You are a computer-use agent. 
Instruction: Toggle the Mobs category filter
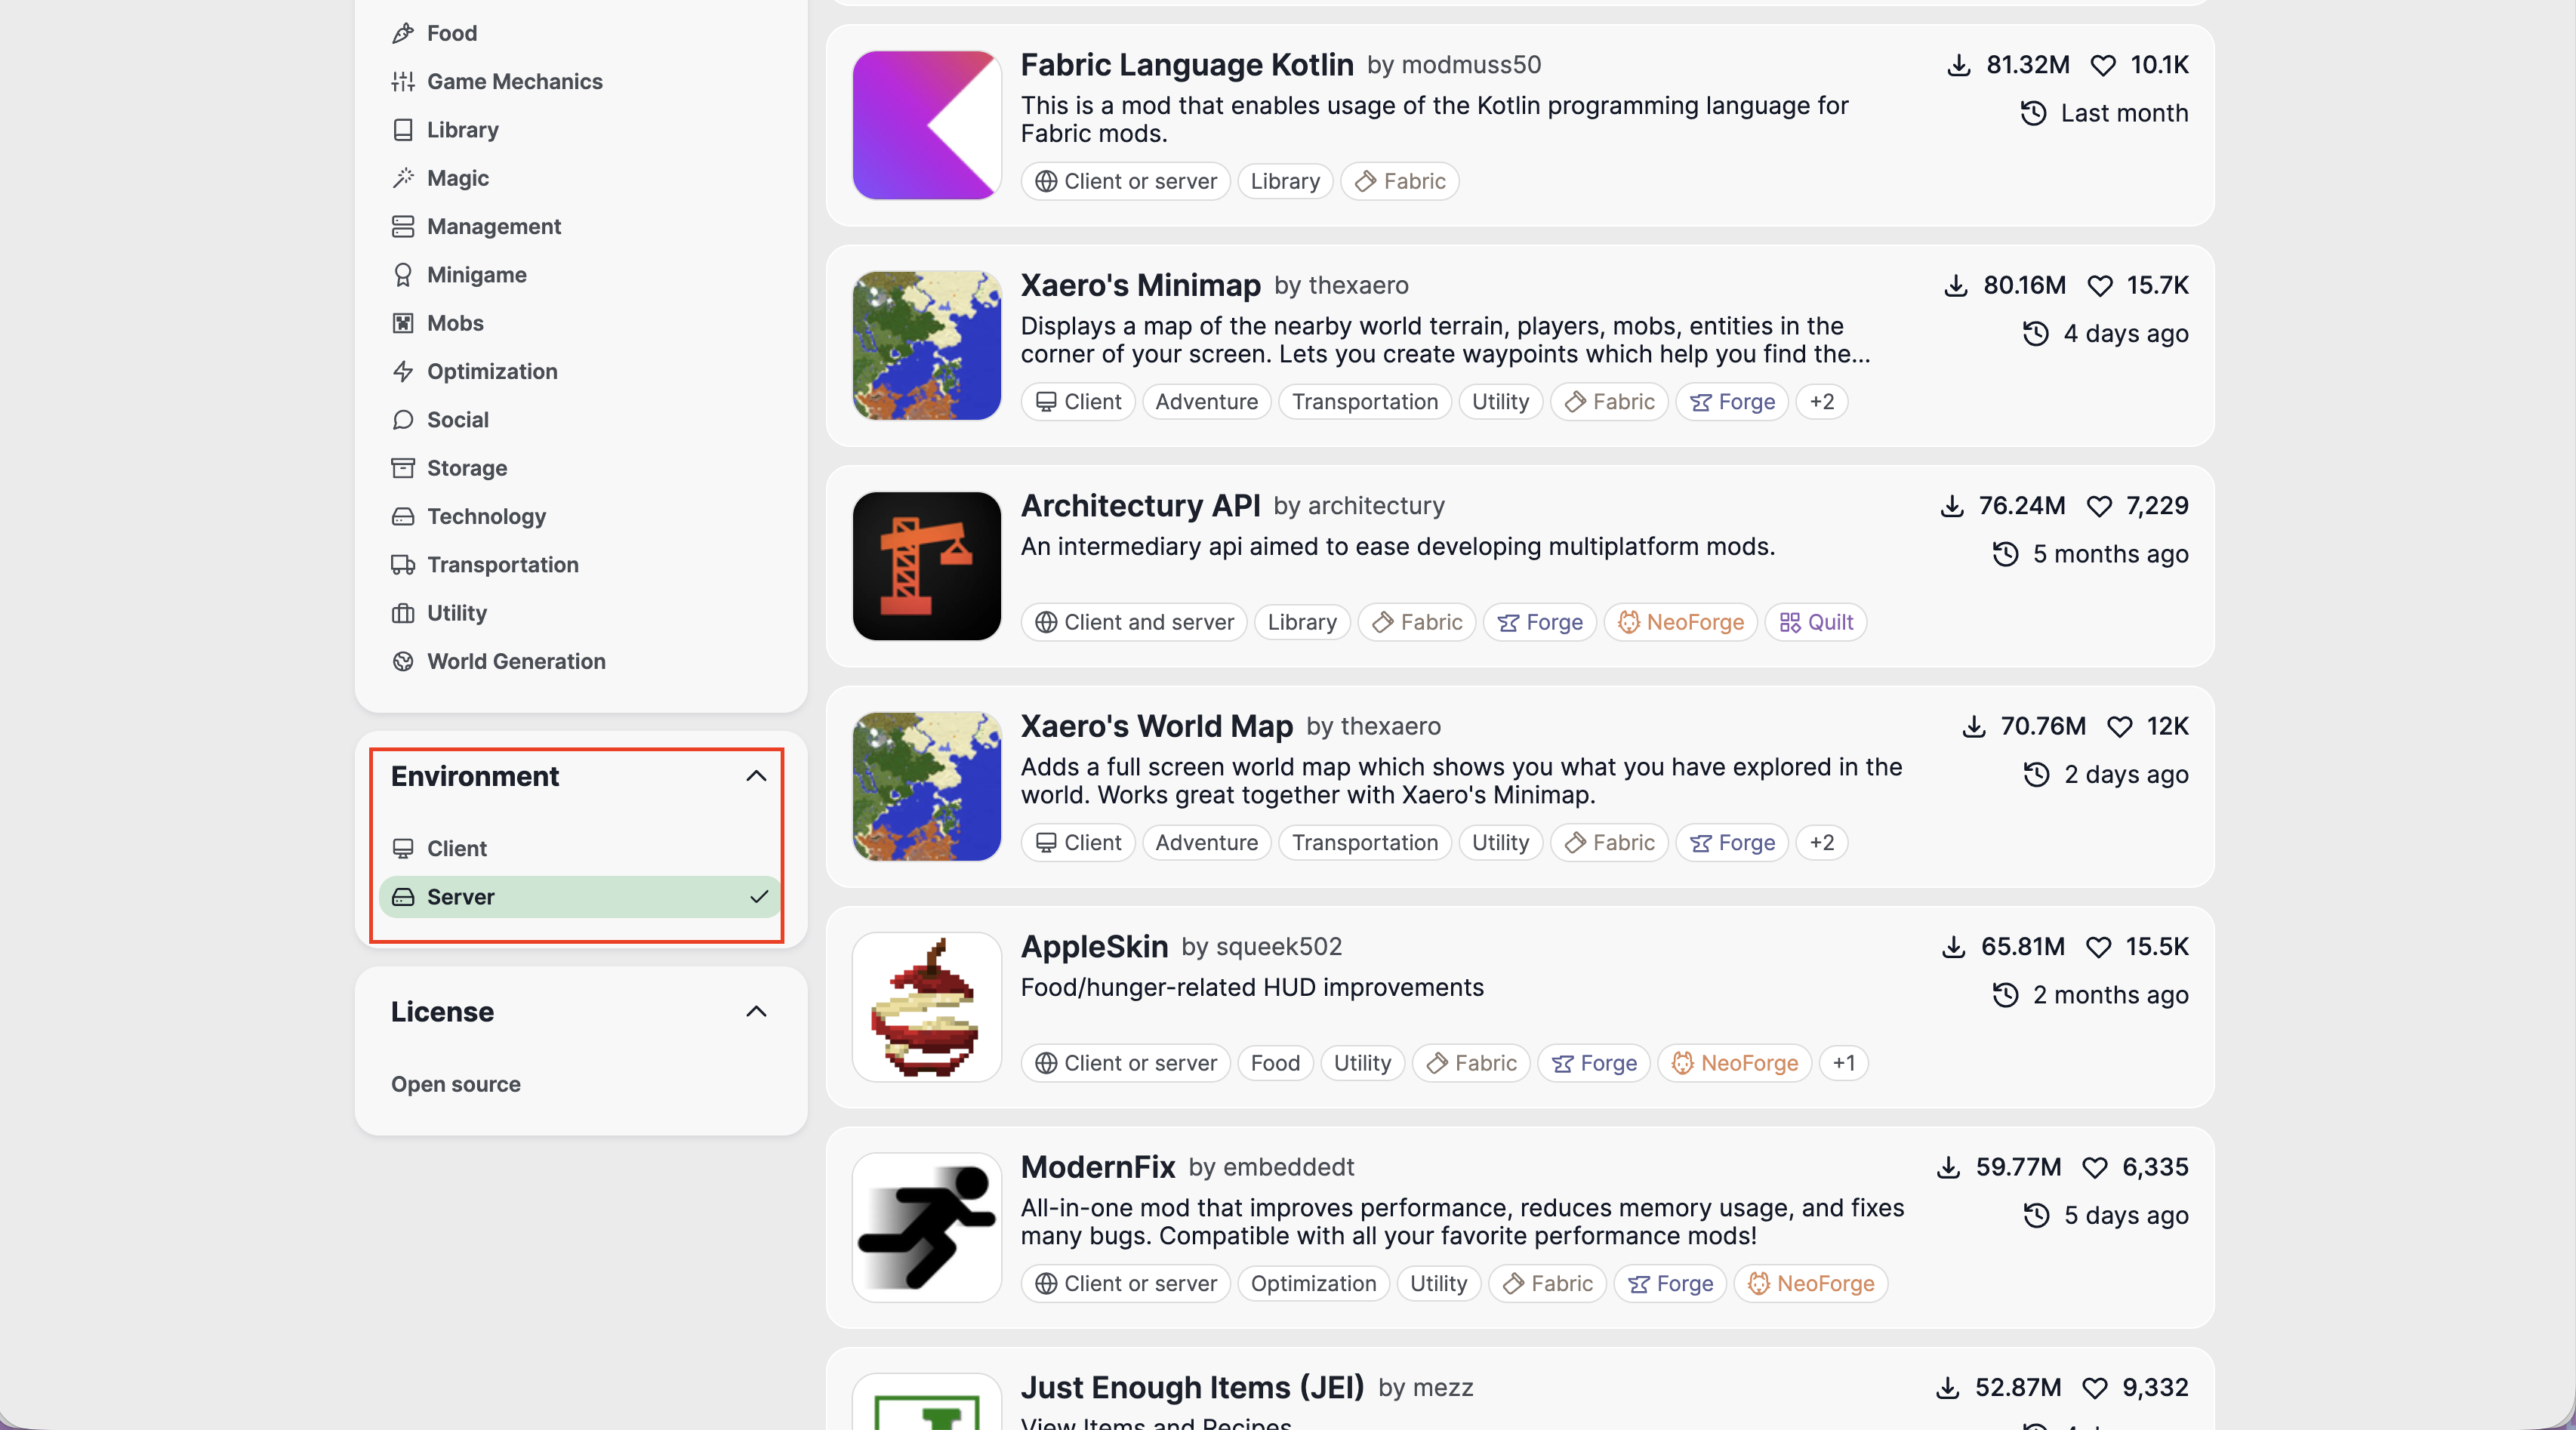pos(580,323)
